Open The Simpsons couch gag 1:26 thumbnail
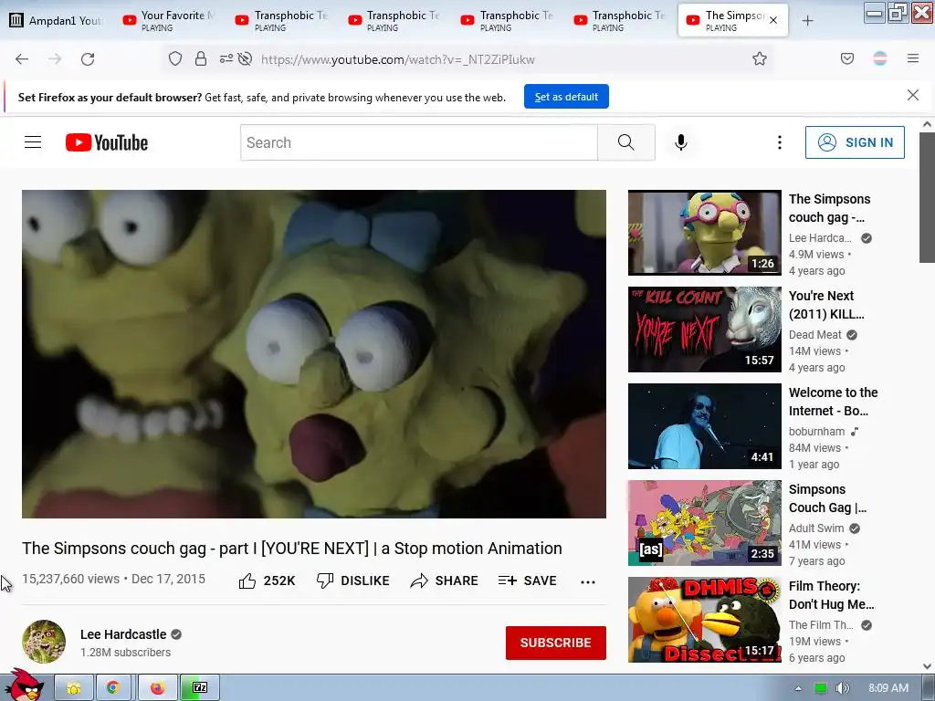The width and height of the screenshot is (935, 701). pyautogui.click(x=704, y=233)
